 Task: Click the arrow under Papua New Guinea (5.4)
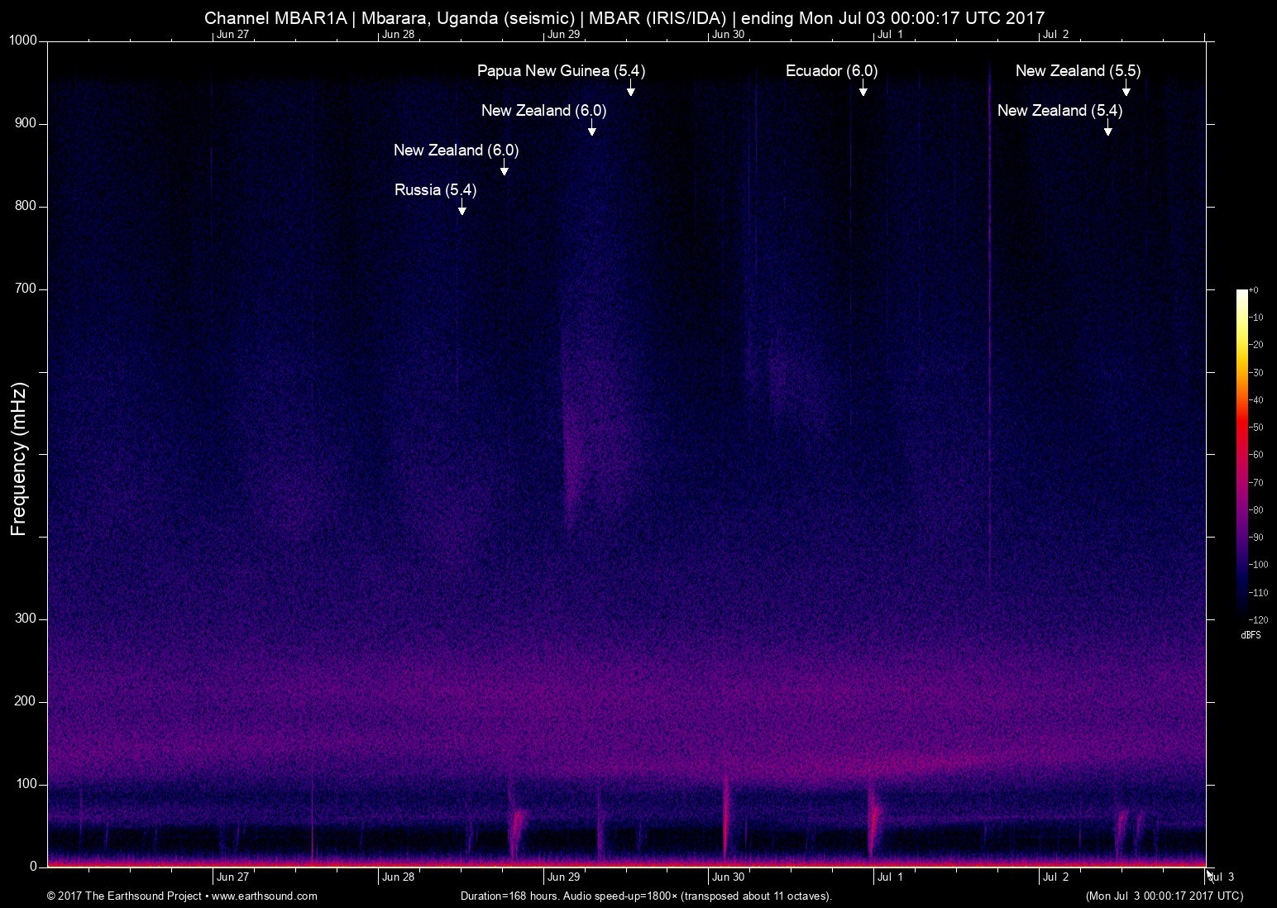click(630, 88)
